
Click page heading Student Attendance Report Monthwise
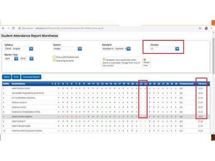pos(30,36)
